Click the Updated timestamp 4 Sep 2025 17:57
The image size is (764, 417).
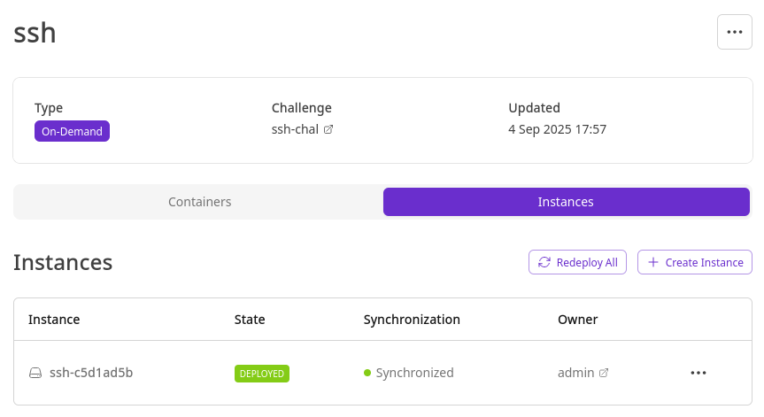point(557,129)
